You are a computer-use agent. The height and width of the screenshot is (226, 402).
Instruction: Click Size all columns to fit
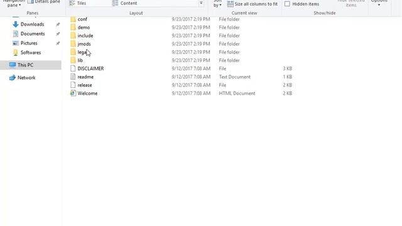[253, 4]
